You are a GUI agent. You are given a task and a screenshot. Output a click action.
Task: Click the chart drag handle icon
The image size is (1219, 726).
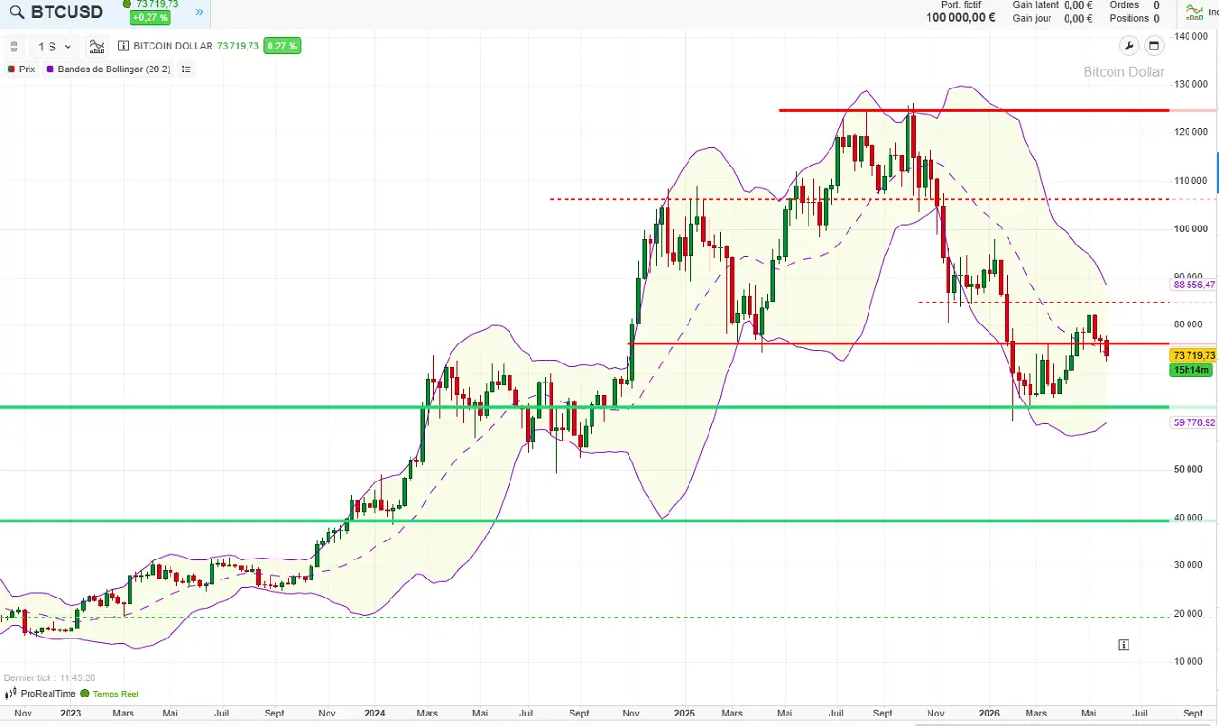tap(14, 46)
